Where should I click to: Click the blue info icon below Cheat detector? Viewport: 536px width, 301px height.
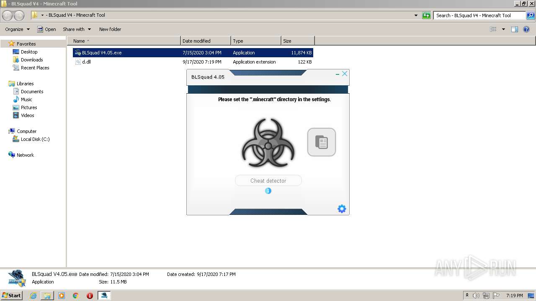(268, 191)
